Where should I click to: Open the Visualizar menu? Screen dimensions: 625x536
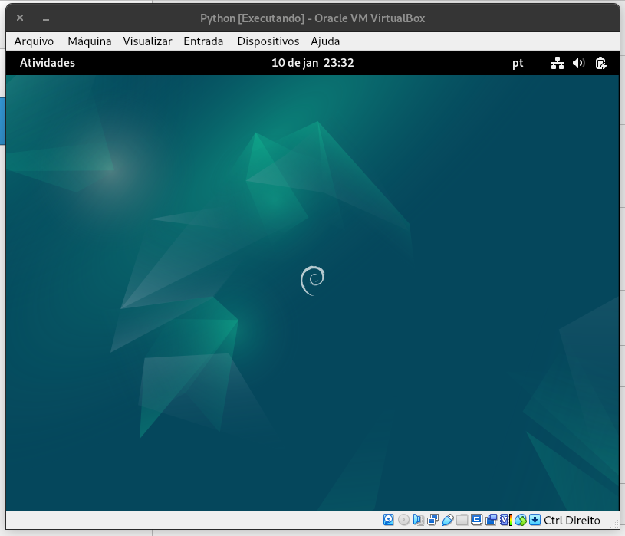[x=147, y=41]
